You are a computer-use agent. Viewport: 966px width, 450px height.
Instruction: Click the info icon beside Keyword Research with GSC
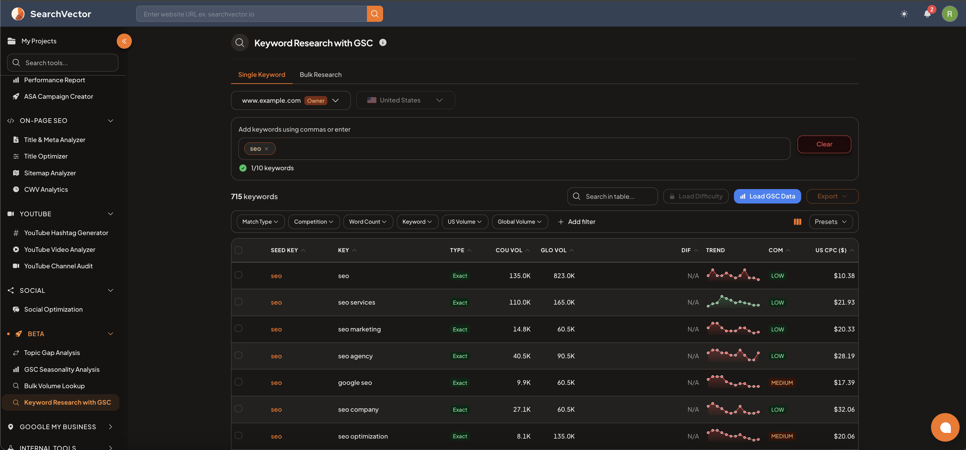(x=382, y=43)
